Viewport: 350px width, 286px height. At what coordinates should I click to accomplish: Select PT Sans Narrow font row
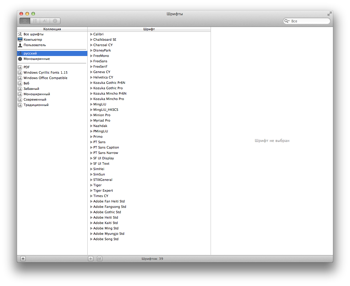point(149,153)
